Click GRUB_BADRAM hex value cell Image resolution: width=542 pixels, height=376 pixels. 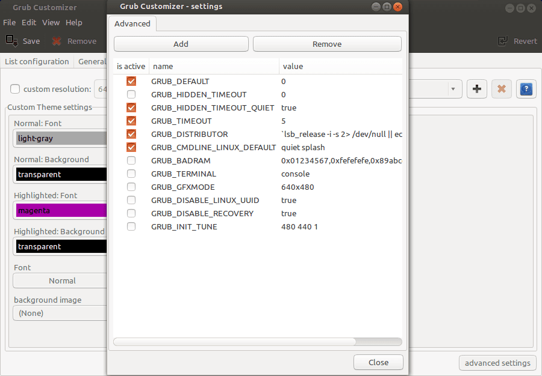point(341,160)
